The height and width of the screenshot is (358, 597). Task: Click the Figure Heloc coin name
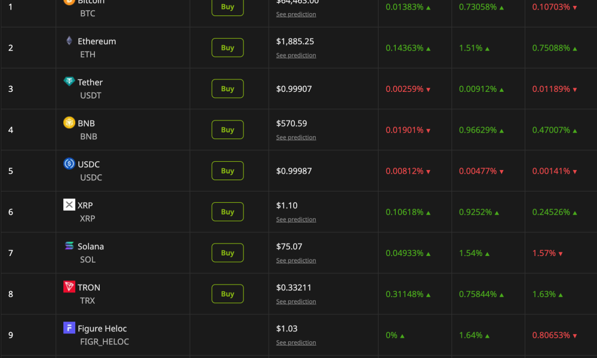pyautogui.click(x=102, y=328)
